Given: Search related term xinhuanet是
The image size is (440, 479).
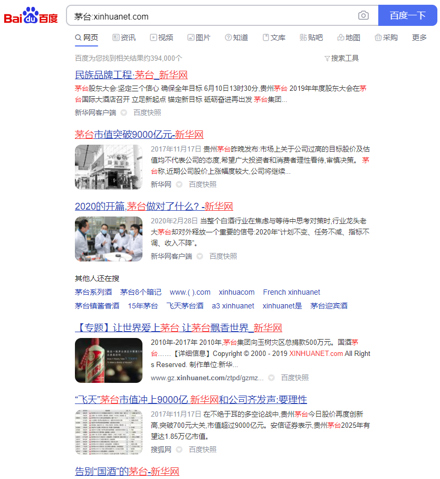Looking at the screenshot, I should 282,306.
